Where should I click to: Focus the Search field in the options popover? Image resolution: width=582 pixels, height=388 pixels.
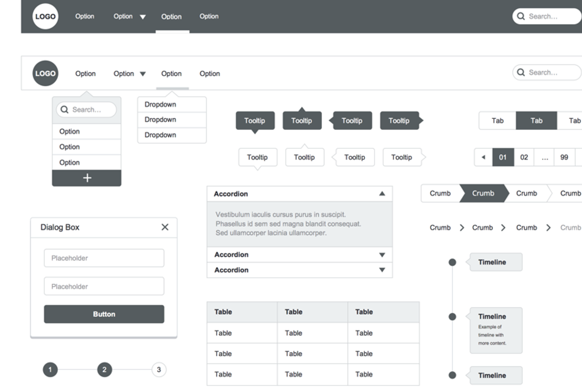(86, 110)
